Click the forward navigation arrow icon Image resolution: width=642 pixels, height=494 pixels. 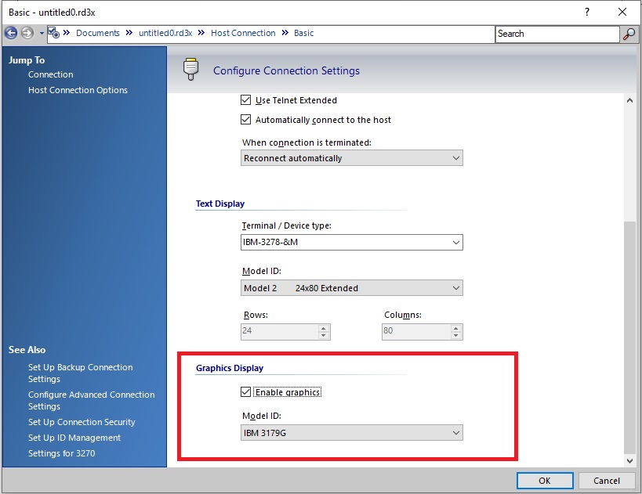coord(27,34)
